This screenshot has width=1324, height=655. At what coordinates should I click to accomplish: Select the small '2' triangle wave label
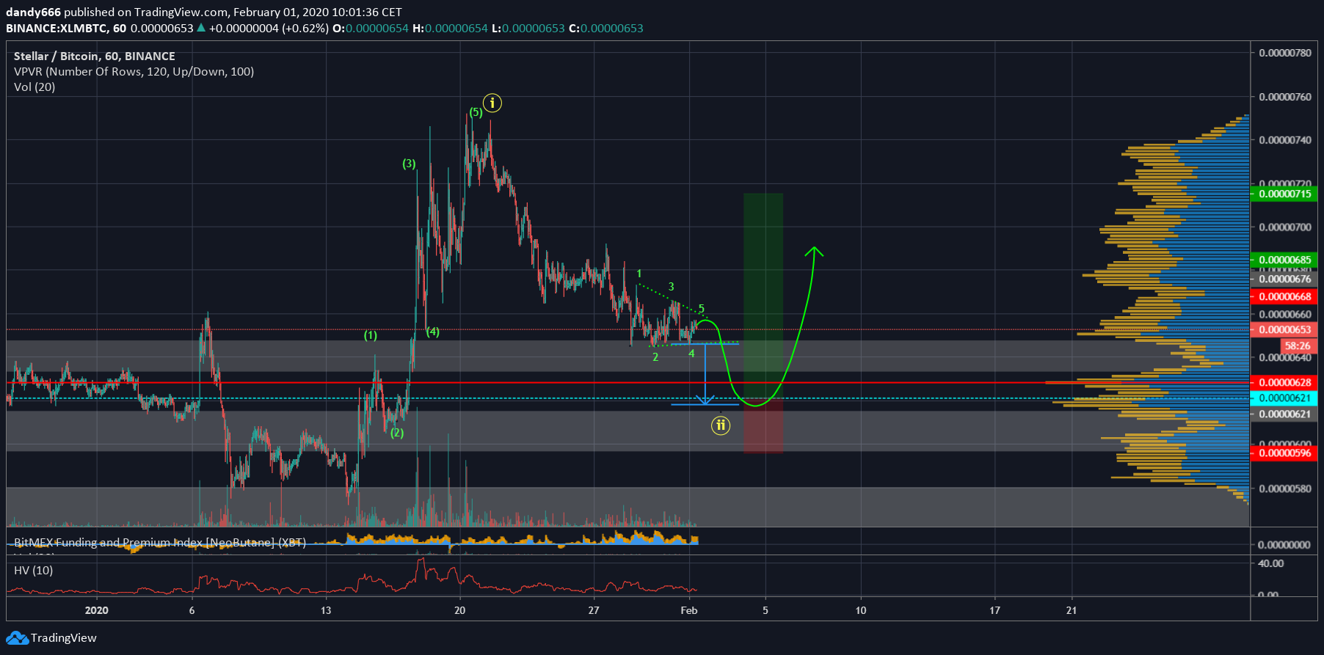tap(655, 357)
